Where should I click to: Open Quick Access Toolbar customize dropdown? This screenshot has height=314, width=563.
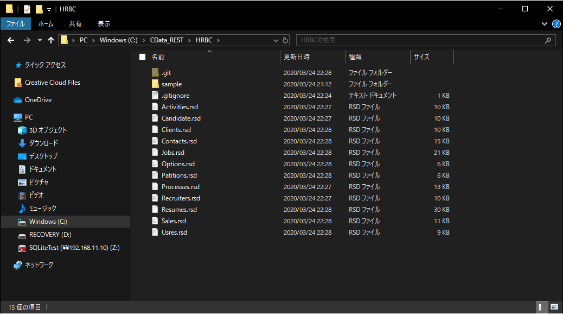pos(49,9)
